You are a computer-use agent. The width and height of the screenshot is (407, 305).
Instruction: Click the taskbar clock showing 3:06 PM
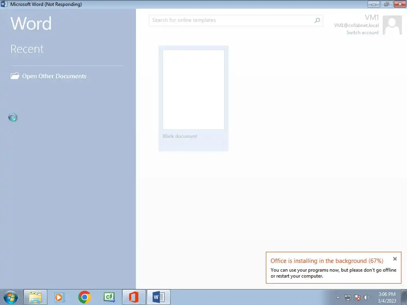click(387, 297)
